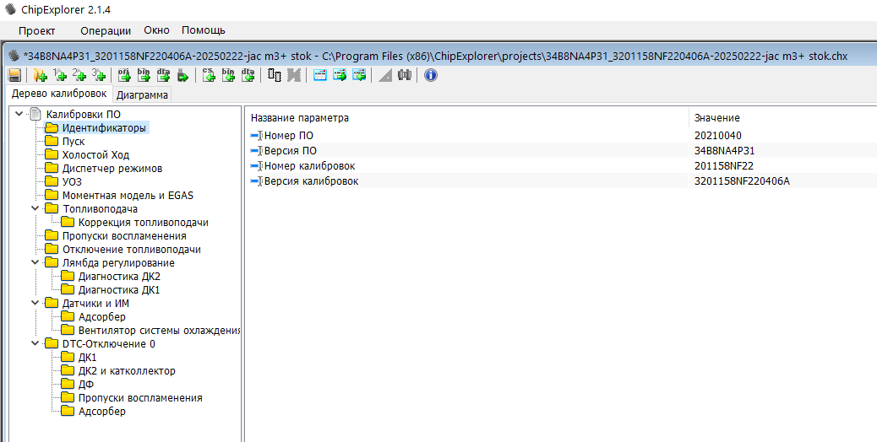Open the Проект menu

pyautogui.click(x=36, y=30)
